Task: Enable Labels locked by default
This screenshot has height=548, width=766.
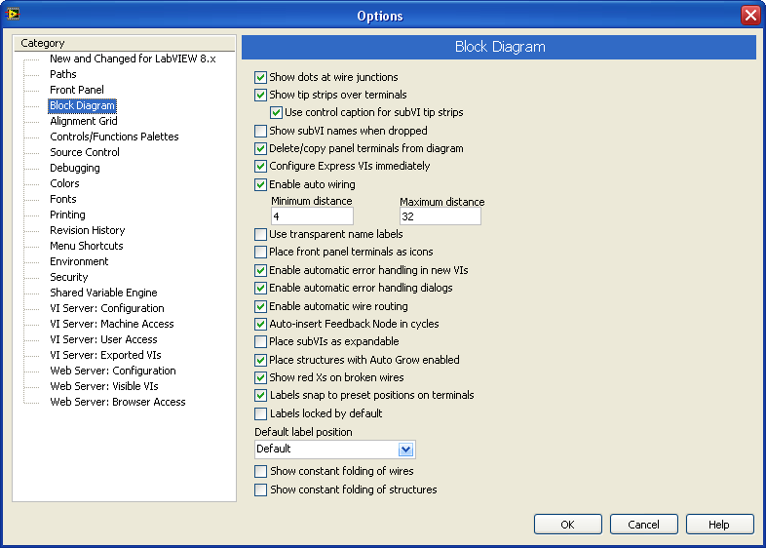Action: [261, 414]
